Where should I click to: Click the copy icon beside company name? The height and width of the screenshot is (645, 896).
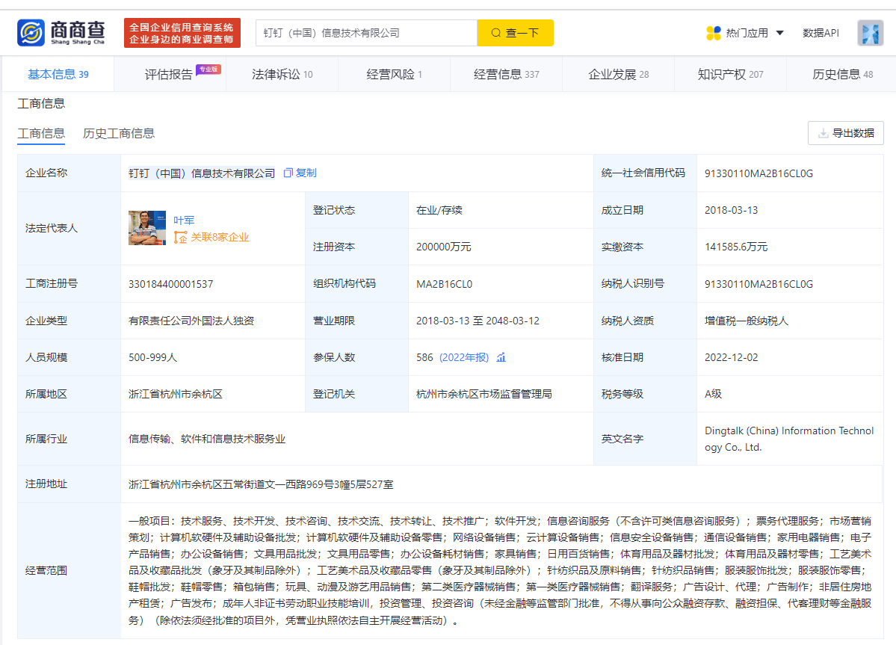click(x=288, y=173)
